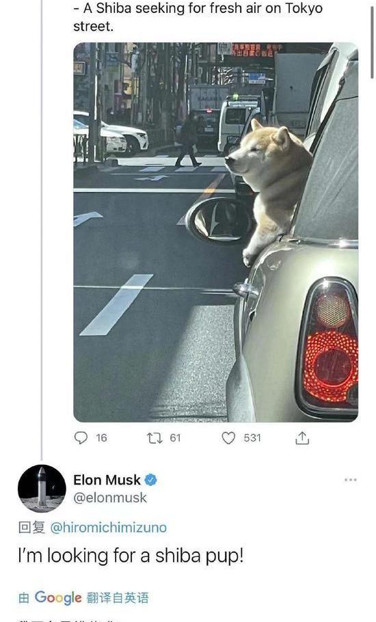Click the vertical scrollbar at right edge
376x622 pixels.
pos(372,42)
